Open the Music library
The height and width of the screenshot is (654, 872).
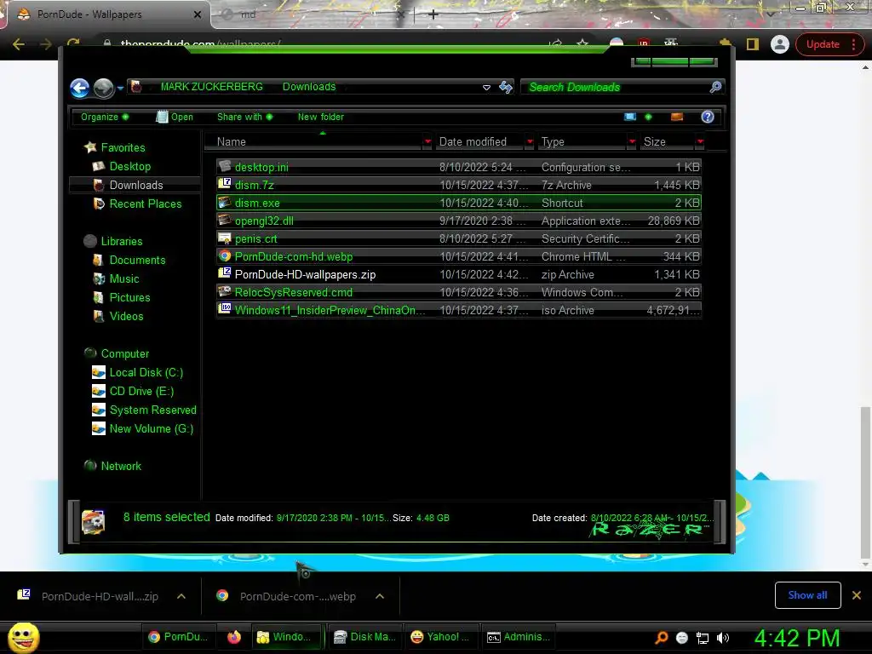116,279
